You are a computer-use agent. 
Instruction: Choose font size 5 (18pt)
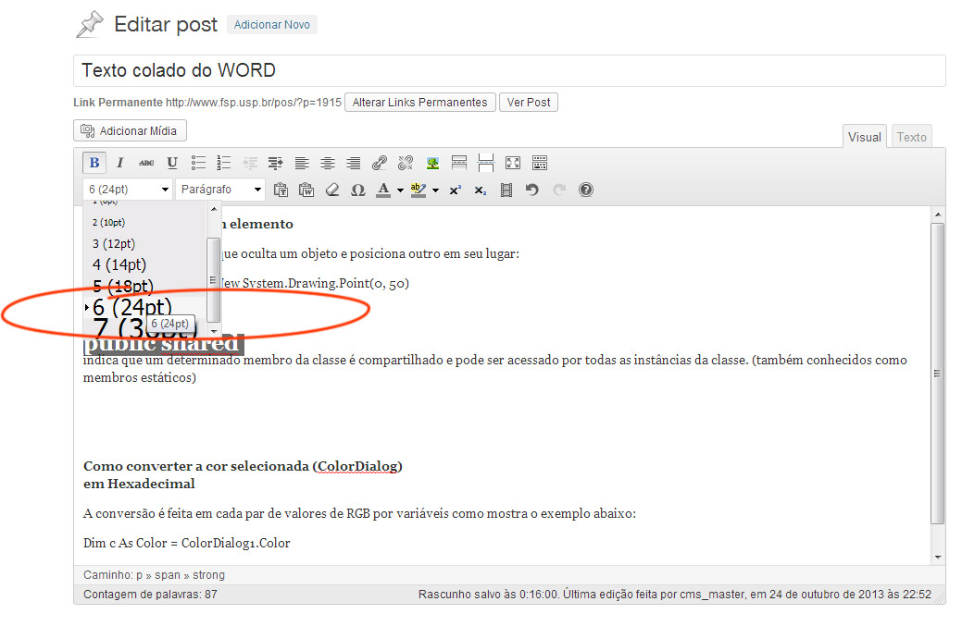(x=144, y=286)
